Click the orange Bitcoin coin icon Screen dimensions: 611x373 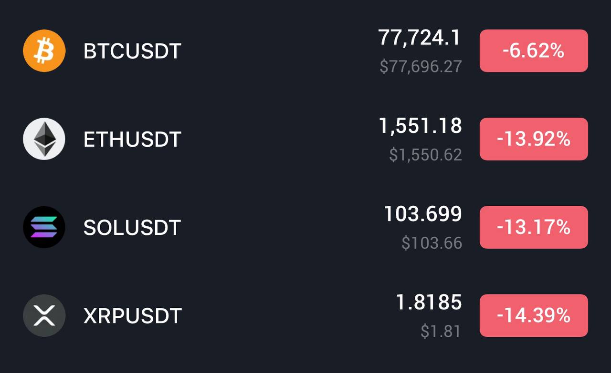44,50
